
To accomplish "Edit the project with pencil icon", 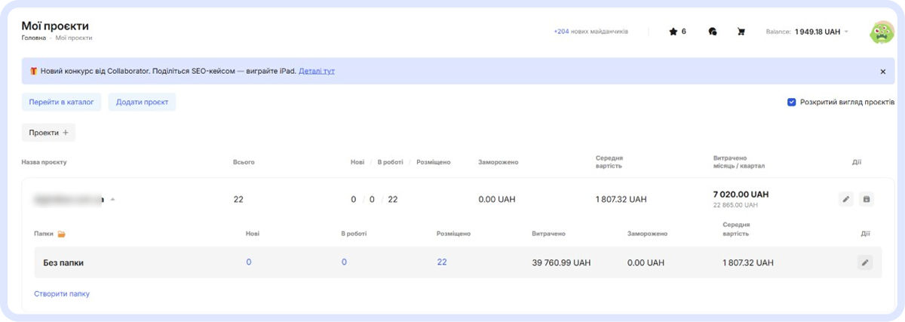I will point(846,199).
